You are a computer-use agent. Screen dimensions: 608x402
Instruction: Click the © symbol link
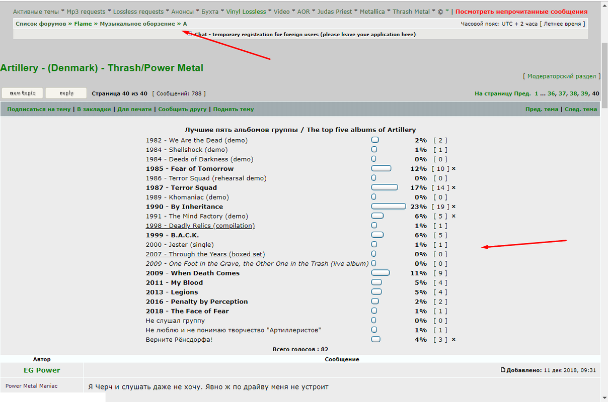(440, 12)
